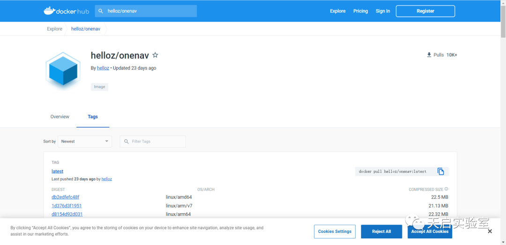
Task: Open Explore in top navigation
Action: (x=337, y=11)
